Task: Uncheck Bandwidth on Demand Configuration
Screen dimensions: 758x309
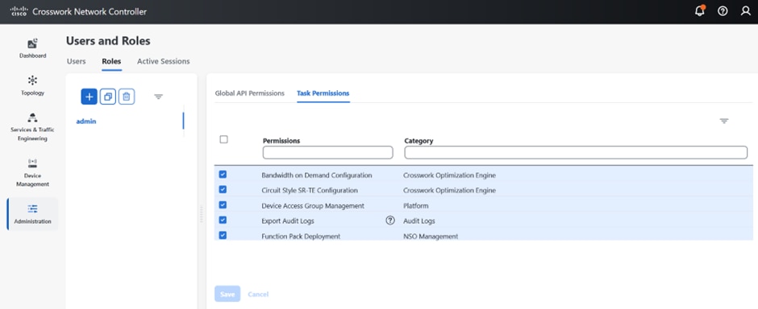Action: pos(223,175)
